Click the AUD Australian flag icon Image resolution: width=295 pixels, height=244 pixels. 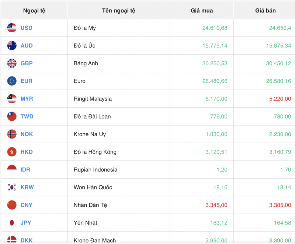tap(11, 45)
